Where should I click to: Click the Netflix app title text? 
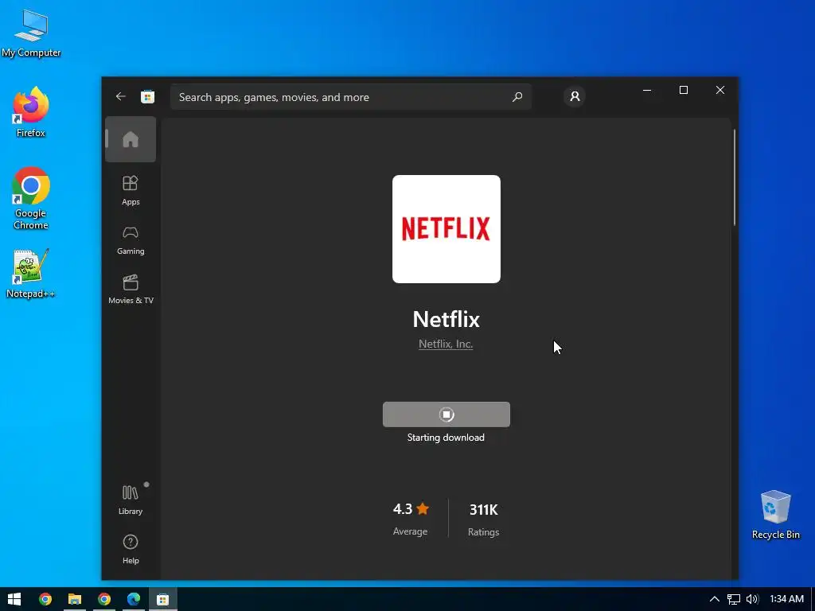click(446, 319)
